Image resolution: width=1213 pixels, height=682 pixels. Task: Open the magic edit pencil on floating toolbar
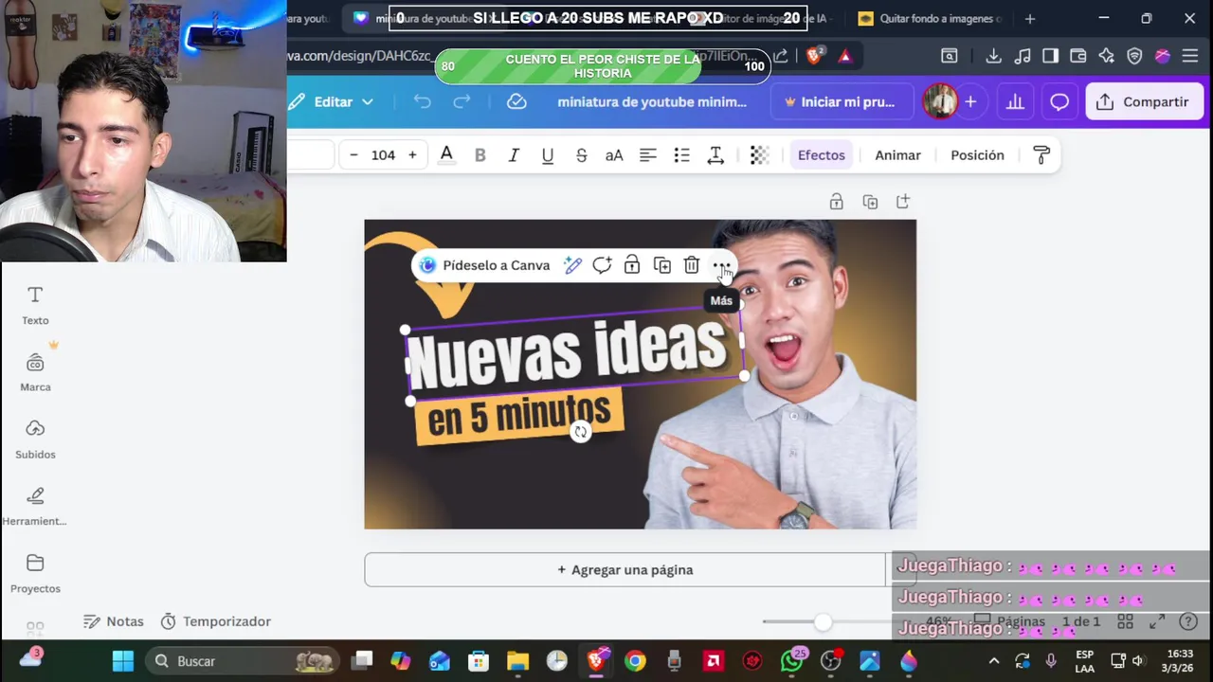click(x=572, y=265)
